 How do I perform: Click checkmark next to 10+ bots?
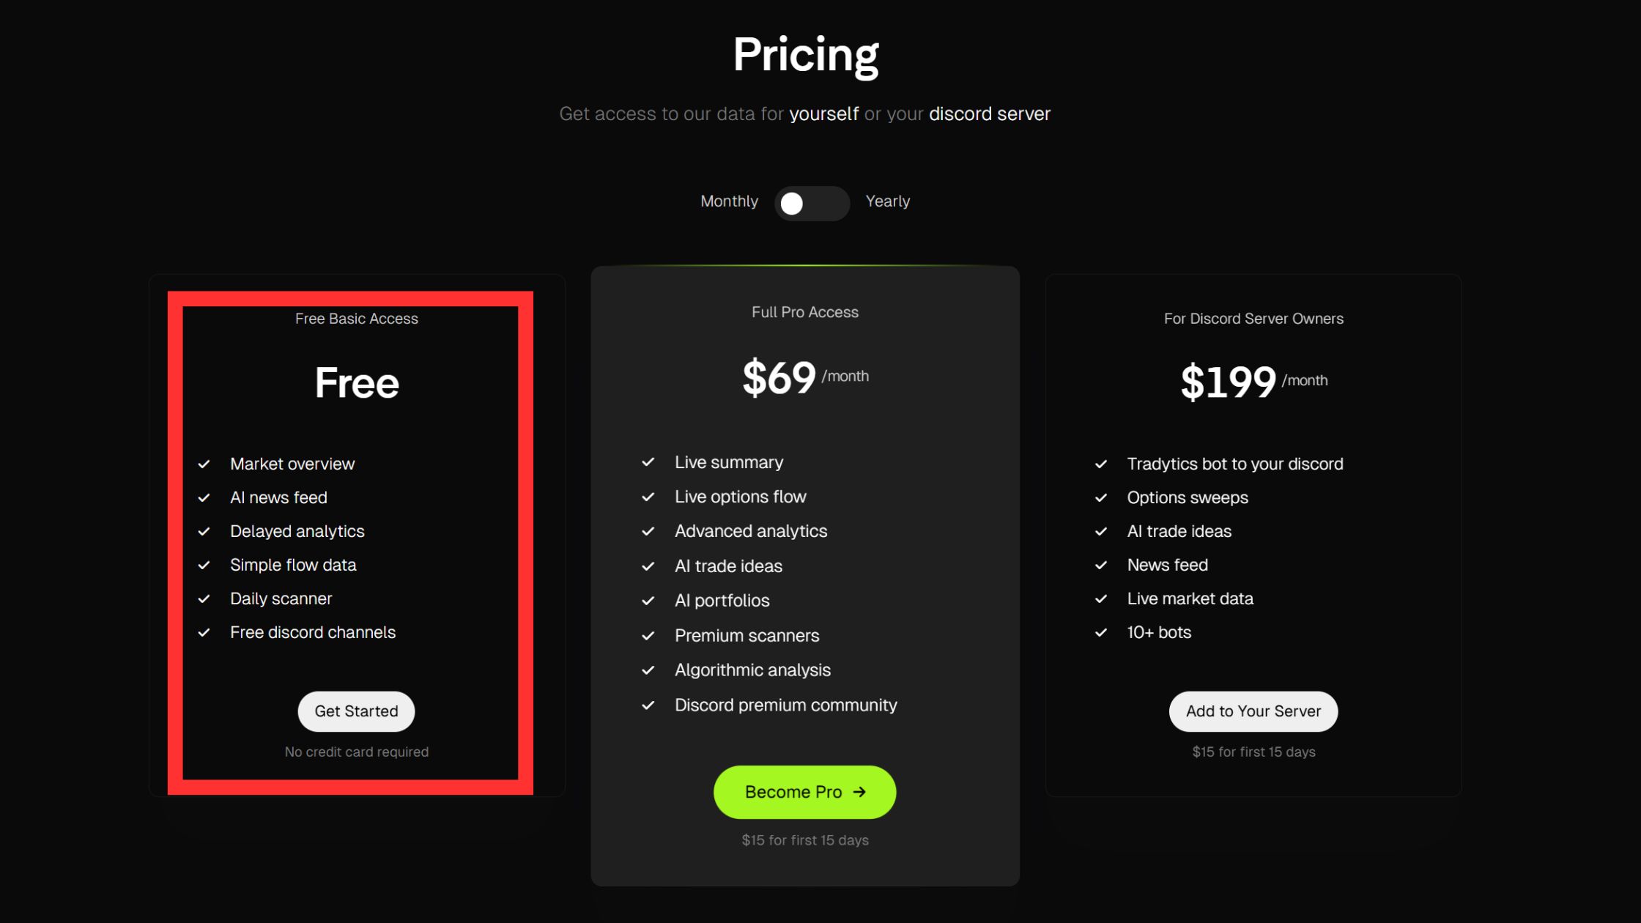pyautogui.click(x=1100, y=632)
